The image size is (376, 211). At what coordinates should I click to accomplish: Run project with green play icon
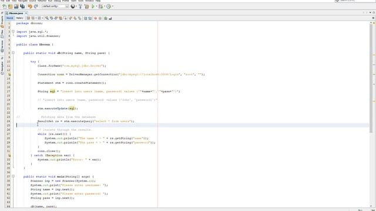(x=93, y=6)
